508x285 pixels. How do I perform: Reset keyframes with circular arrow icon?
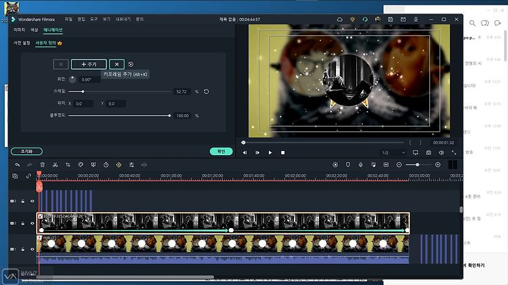pos(131,64)
